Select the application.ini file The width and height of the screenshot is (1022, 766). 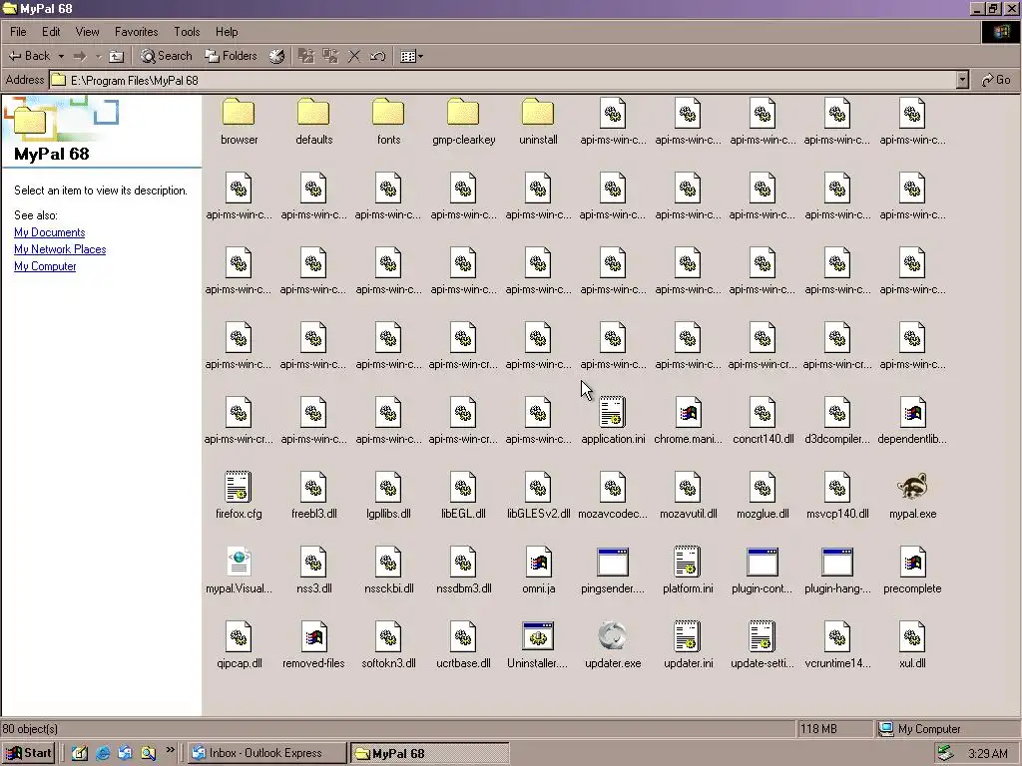click(x=613, y=420)
